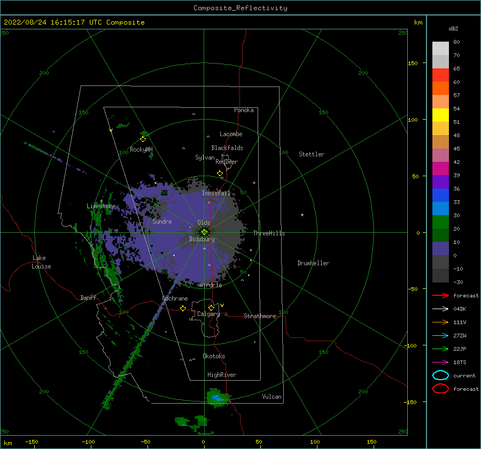Screen dimensions: 481x449
Task: Click the Didsbury city label
Action: coord(202,239)
